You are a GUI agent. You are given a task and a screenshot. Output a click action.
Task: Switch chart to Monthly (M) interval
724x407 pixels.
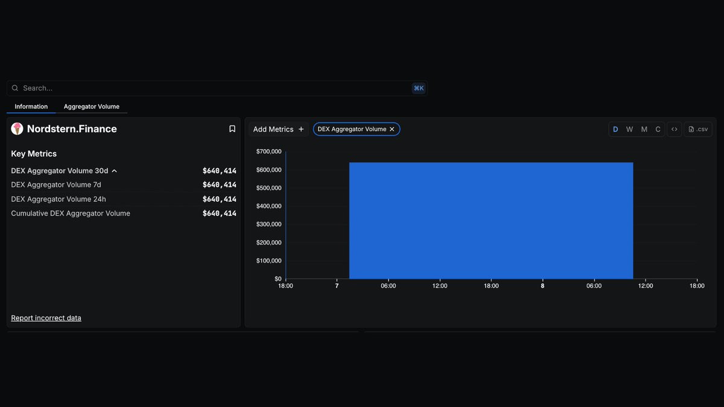click(x=644, y=129)
